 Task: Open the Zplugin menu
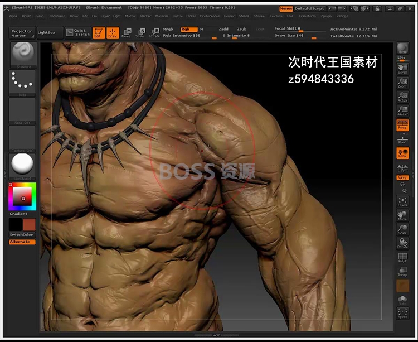pos(326,16)
